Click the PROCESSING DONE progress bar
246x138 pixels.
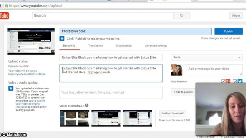click(135, 31)
